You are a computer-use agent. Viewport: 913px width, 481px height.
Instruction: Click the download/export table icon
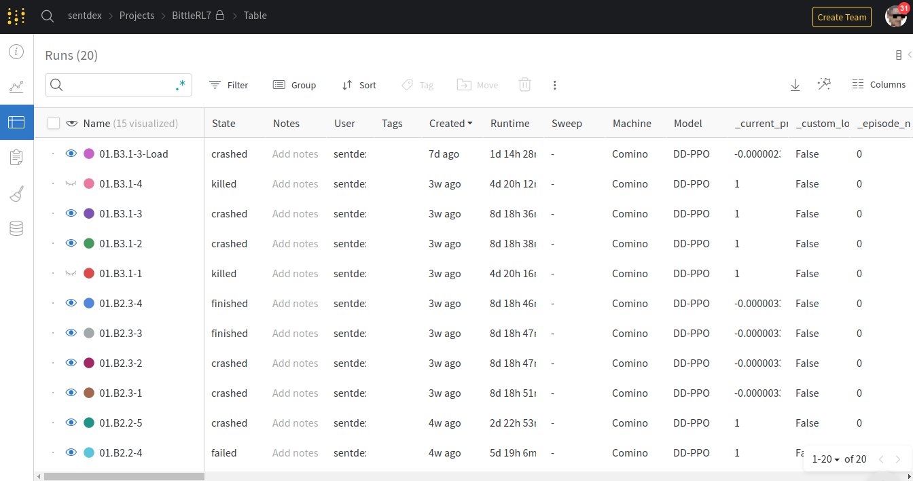[x=795, y=85]
